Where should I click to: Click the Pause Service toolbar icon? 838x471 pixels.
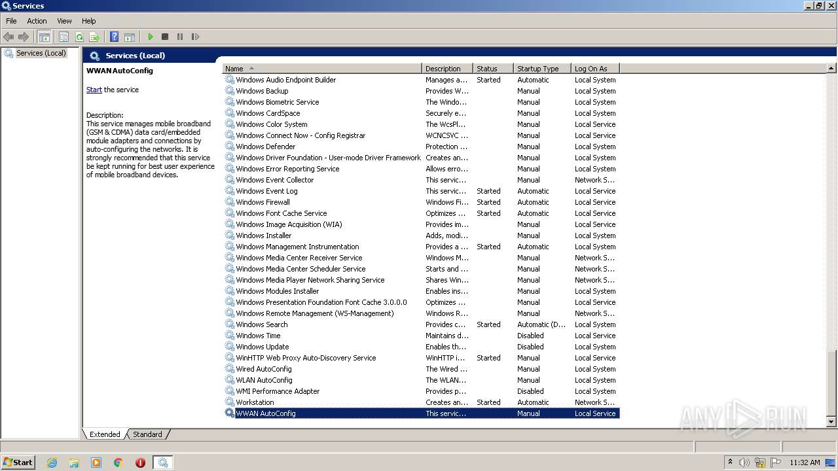point(180,37)
